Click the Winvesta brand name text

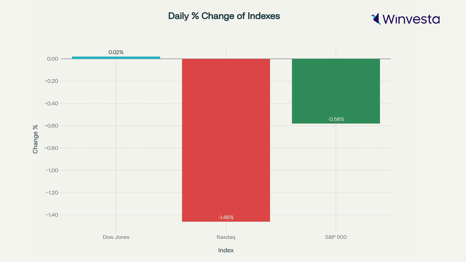click(411, 19)
